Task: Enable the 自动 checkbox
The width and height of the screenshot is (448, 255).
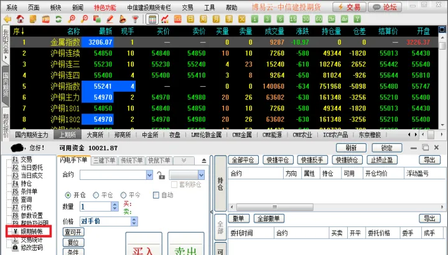Action: click(156, 195)
